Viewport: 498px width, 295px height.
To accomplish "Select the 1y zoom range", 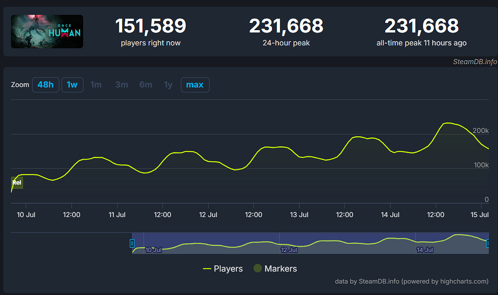I will click(168, 85).
